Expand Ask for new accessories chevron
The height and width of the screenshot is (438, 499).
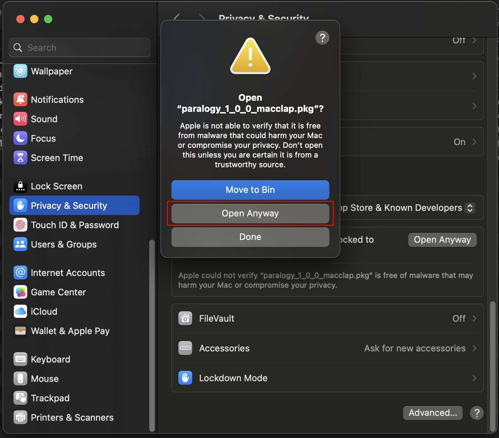tap(474, 348)
